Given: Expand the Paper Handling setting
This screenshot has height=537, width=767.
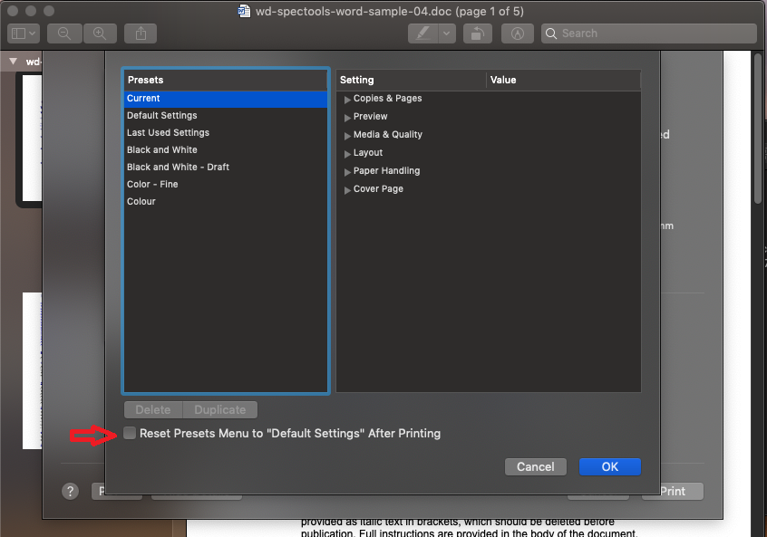Looking at the screenshot, I should click(x=348, y=171).
